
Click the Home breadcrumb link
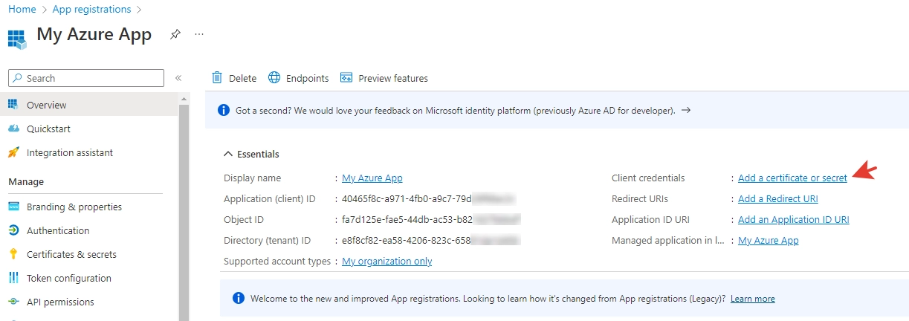[22, 10]
